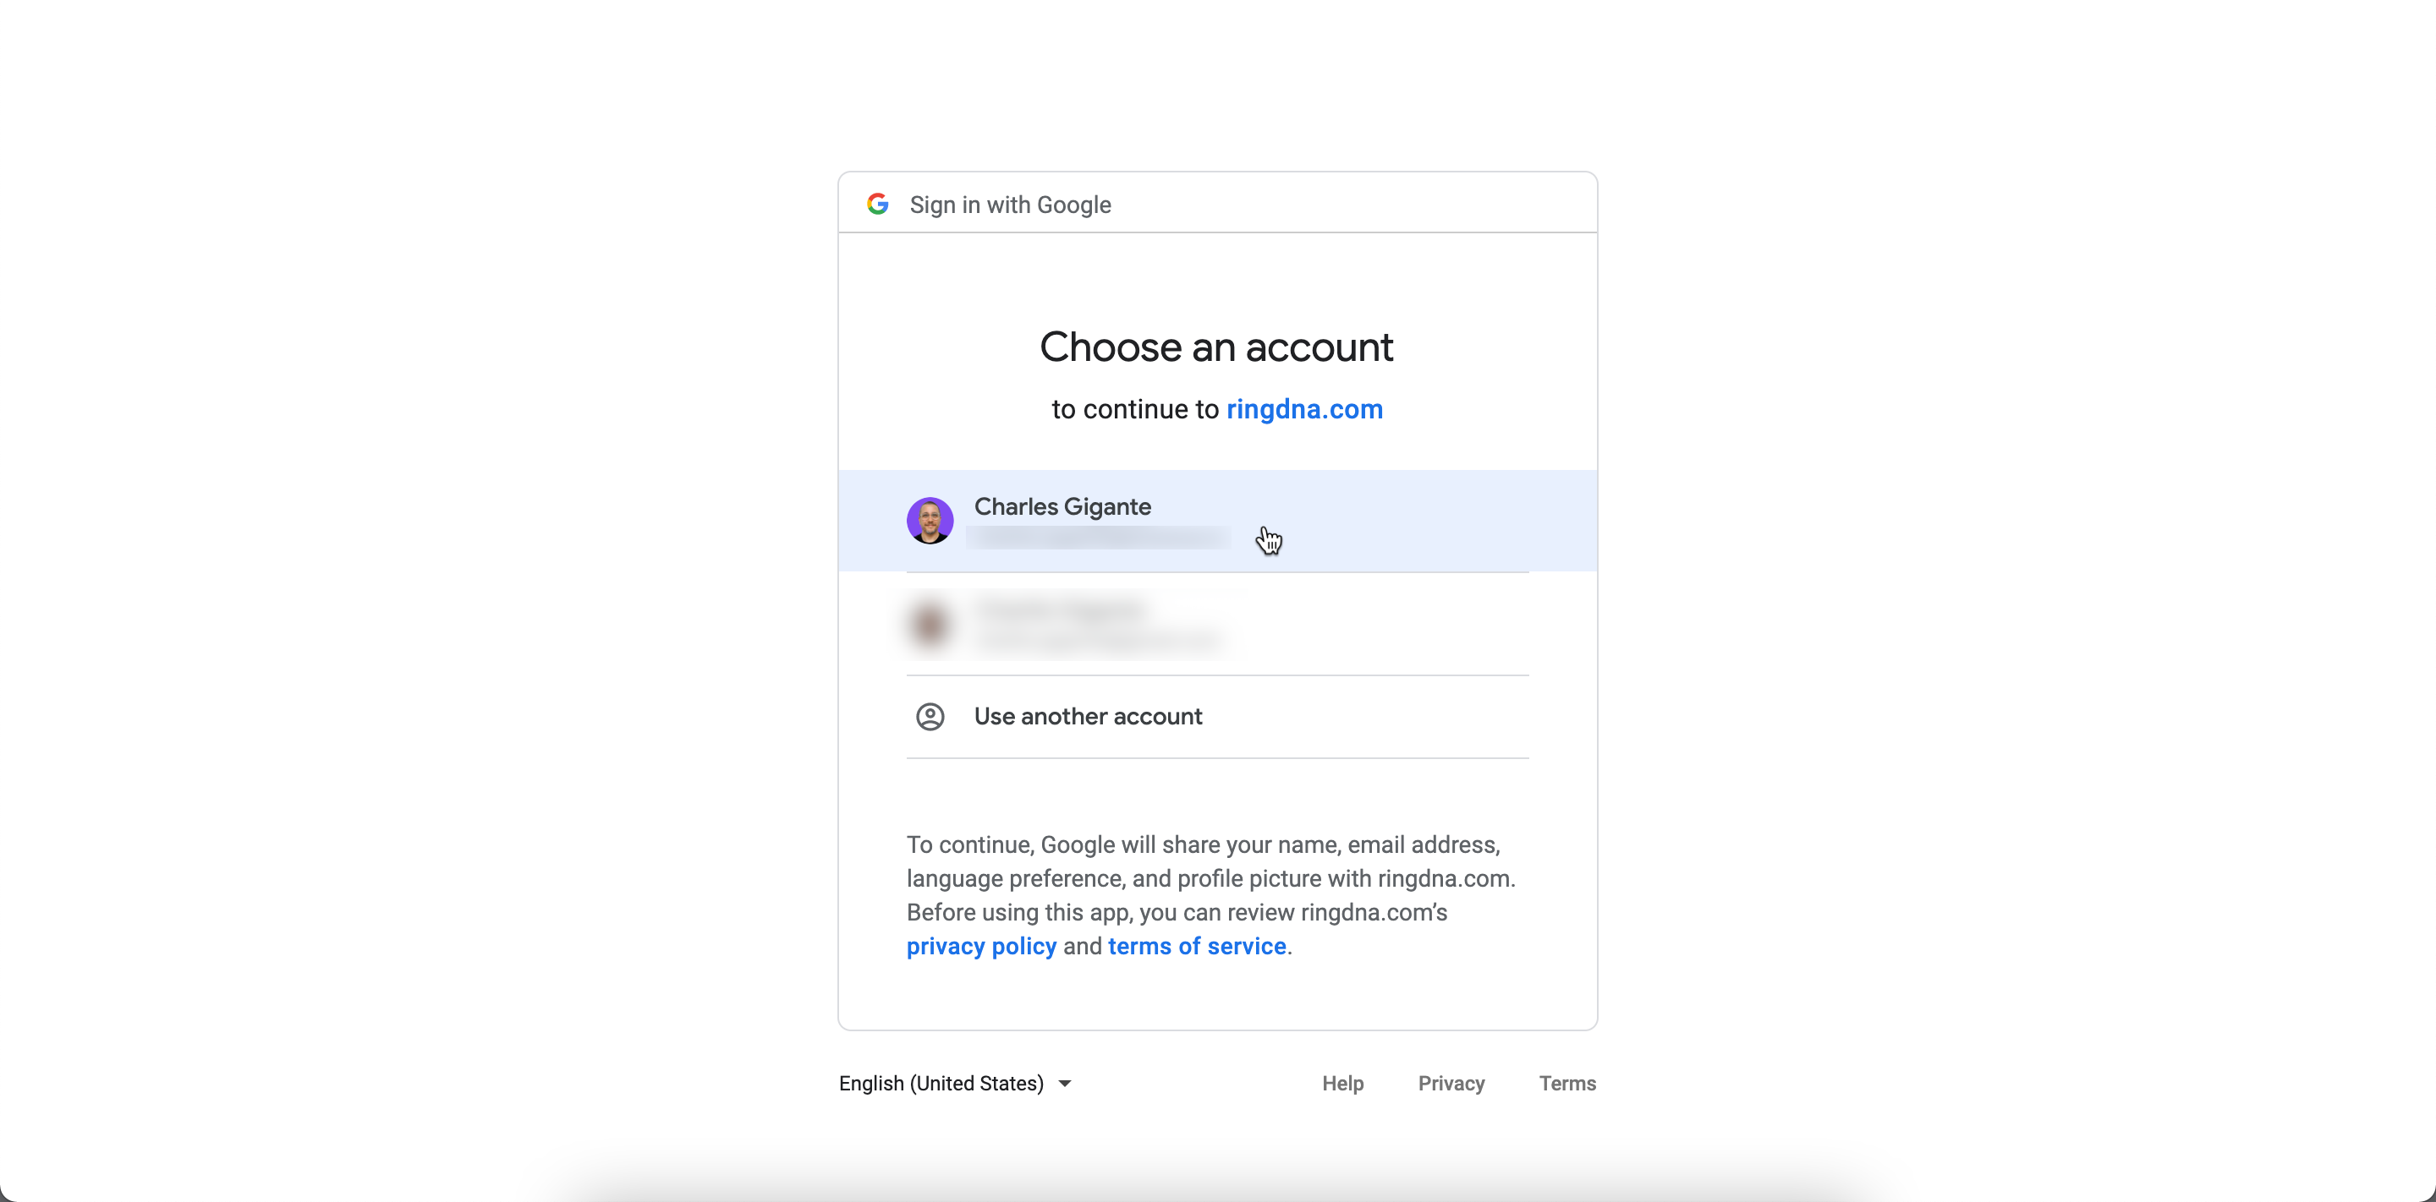This screenshot has width=2436, height=1202.
Task: Click the Charles Gigante profile avatar
Action: (x=930, y=521)
